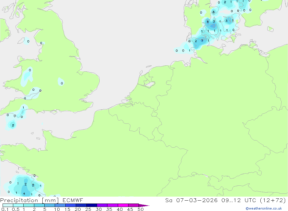Click the '7' precipitation value on the map

click(202, 41)
